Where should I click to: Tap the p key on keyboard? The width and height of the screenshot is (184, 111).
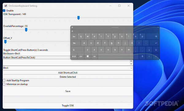pos(142,36)
